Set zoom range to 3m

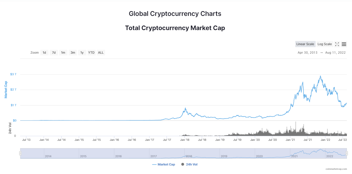click(x=73, y=53)
